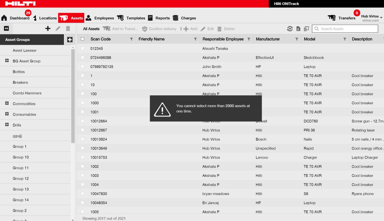Click the Confirm delivery button
The width and height of the screenshot is (384, 221).
click(159, 29)
